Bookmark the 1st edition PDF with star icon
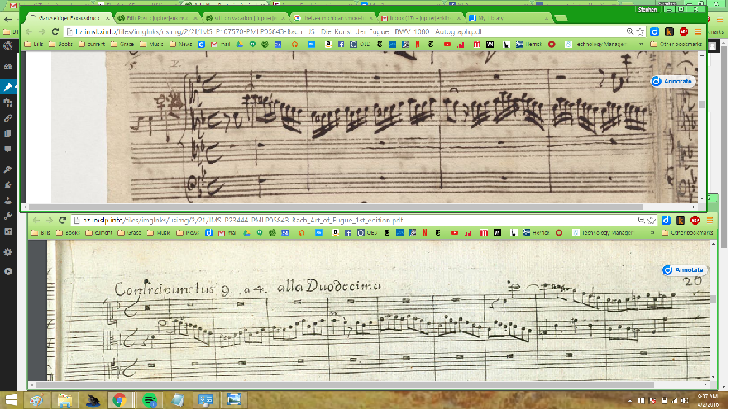Image resolution: width=731 pixels, height=410 pixels. 652,220
